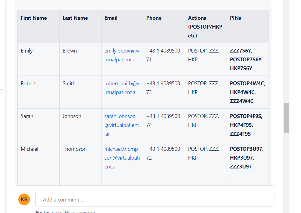Click the Actions (POSTOP/HKP etc) header

[x=205, y=27]
